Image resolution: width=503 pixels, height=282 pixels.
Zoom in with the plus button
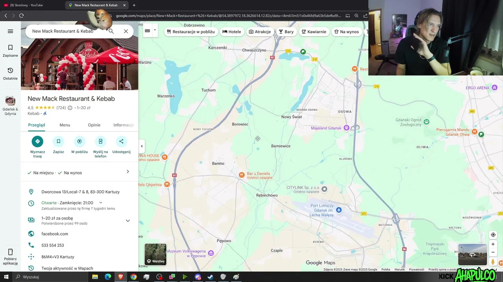[493, 244]
